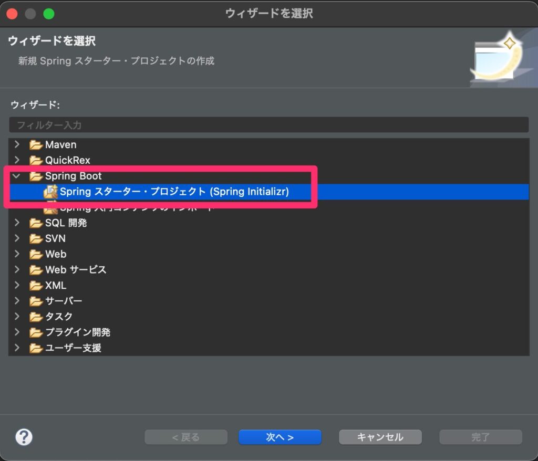Select Spring スターター・プロジェクト (Spring Initializr) row
This screenshot has width=538, height=461.
tap(269, 192)
